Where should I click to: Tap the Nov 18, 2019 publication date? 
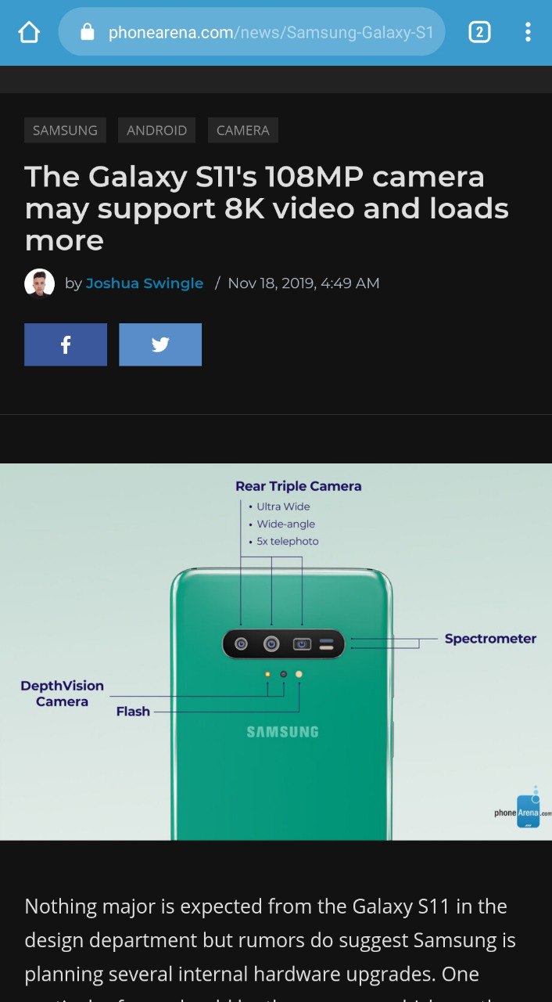pos(303,283)
